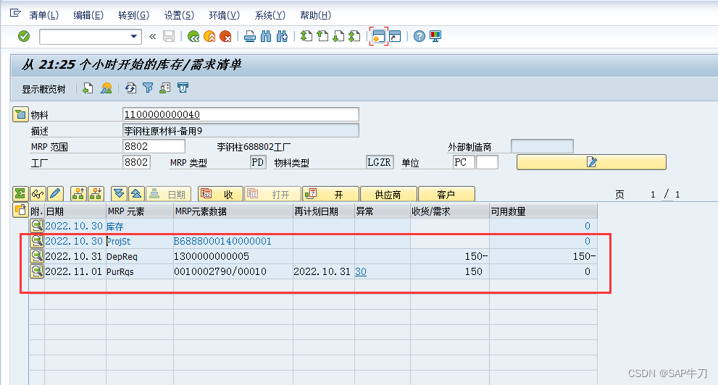
Task: Click the Refresh icon in application toolbar
Action: pos(130,88)
